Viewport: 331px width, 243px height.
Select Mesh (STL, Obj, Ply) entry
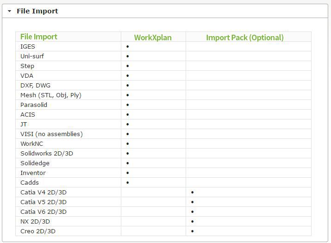[51, 95]
